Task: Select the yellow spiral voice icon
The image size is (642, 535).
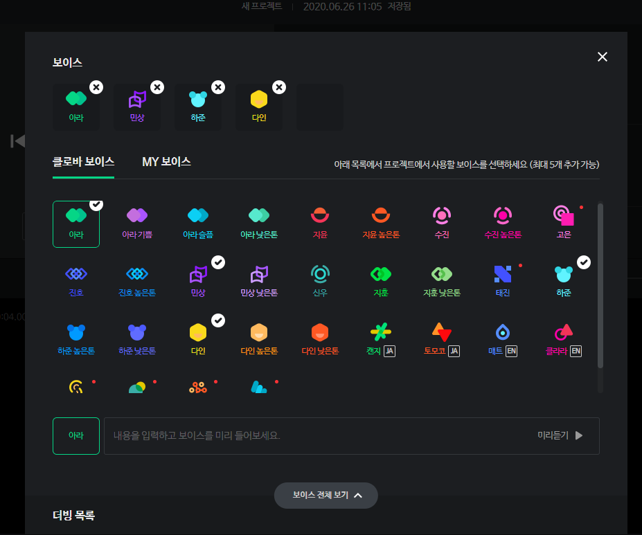Action: (76, 386)
